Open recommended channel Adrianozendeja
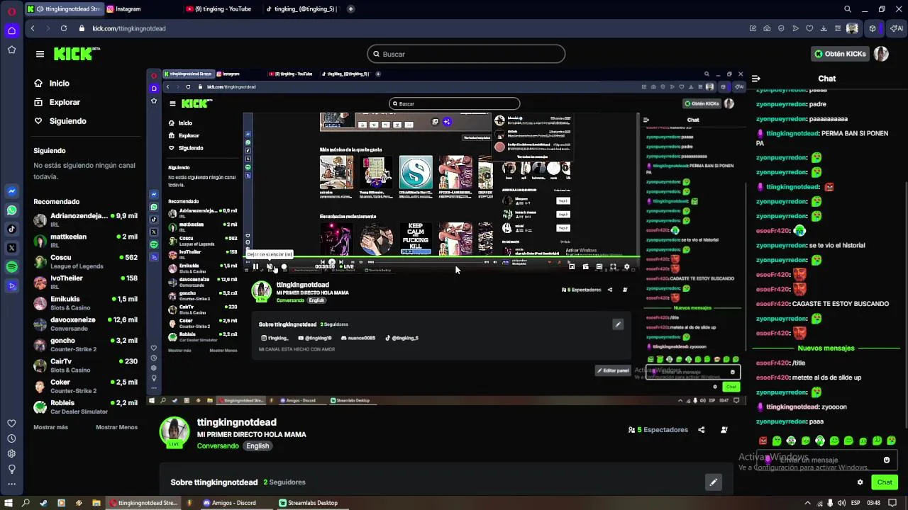The width and height of the screenshot is (908, 510). coord(86,220)
